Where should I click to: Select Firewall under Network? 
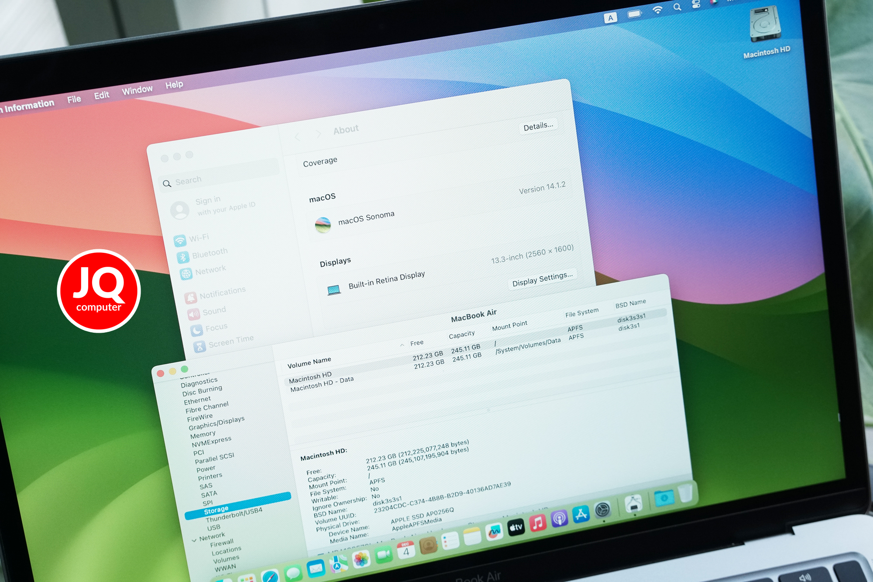pos(222,543)
